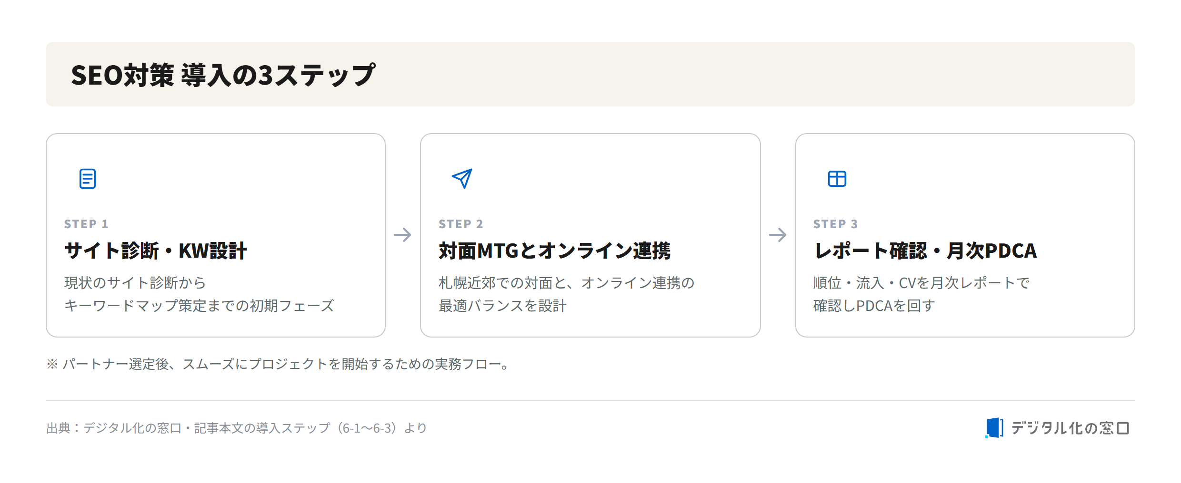Click the document icon in Step 1

click(x=88, y=179)
